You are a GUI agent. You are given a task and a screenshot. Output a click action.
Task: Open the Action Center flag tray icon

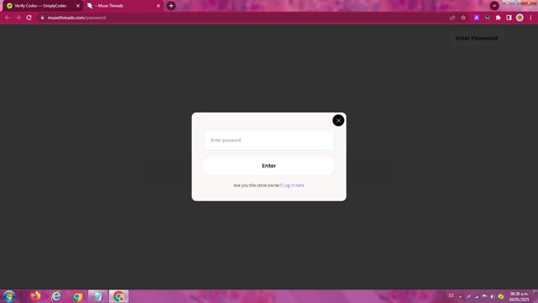point(484,296)
